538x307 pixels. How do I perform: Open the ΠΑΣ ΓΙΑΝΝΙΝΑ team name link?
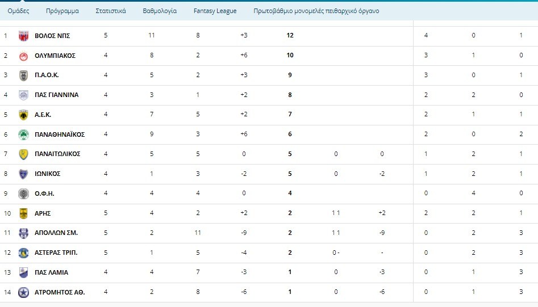click(56, 95)
